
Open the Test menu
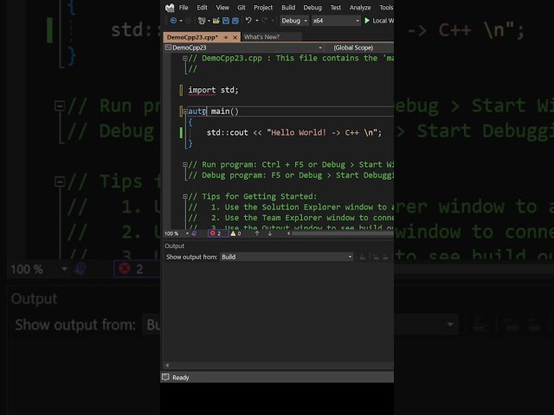[x=336, y=8]
